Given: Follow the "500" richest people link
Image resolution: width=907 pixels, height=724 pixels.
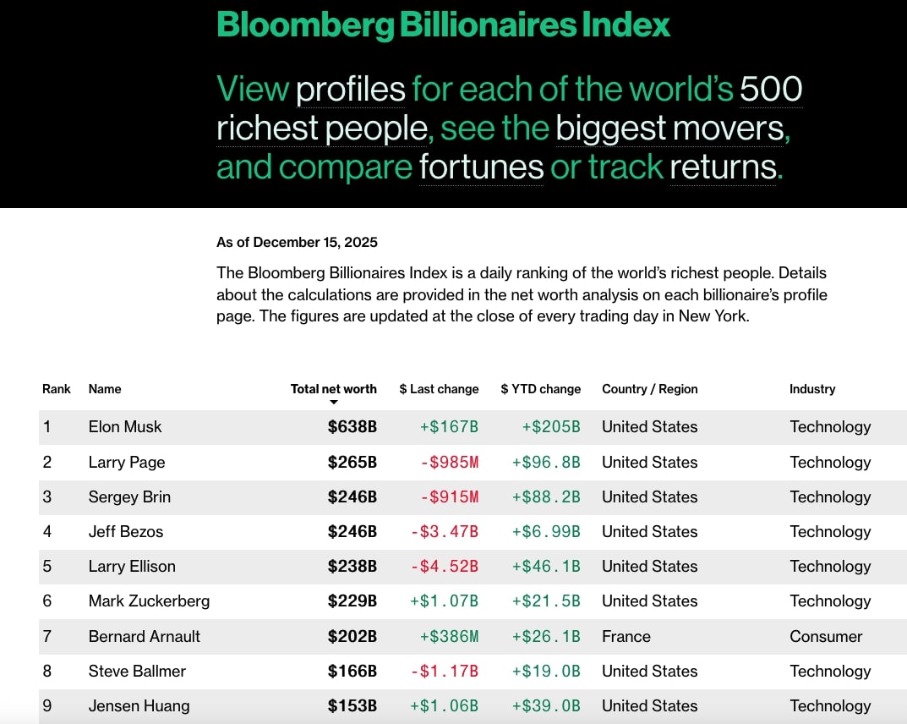Looking at the screenshot, I should point(771,89).
